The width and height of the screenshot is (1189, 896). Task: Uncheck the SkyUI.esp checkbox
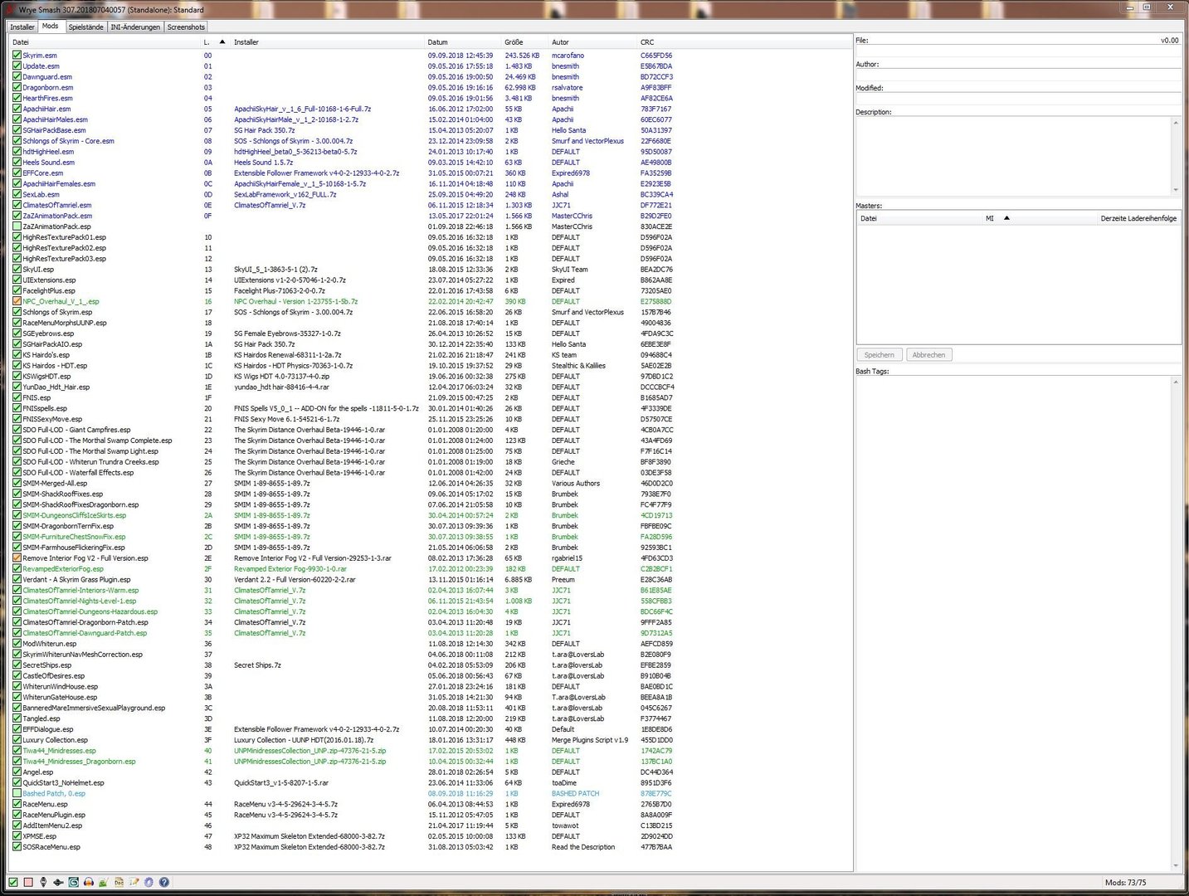[x=17, y=270]
